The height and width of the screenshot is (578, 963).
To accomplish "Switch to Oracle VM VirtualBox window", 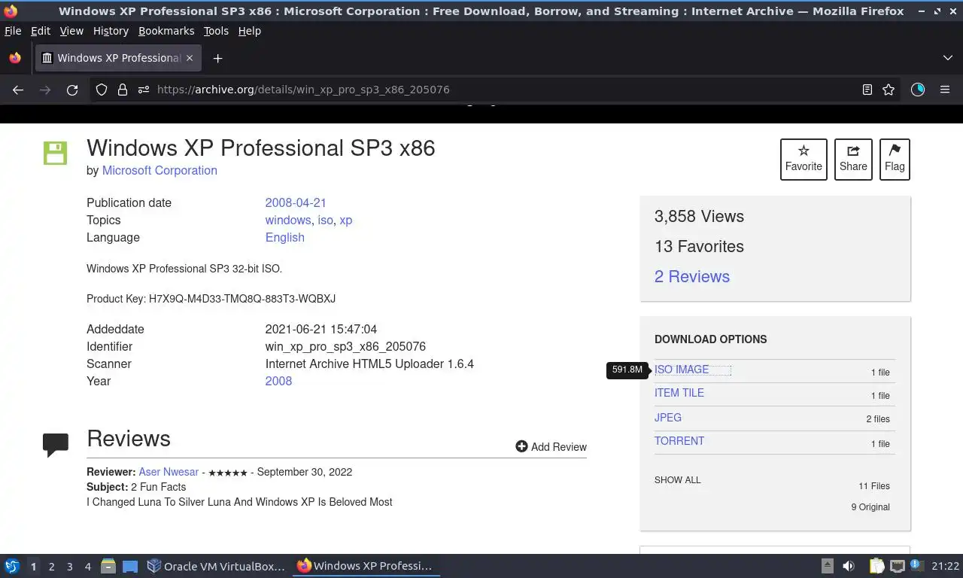I will 217,566.
